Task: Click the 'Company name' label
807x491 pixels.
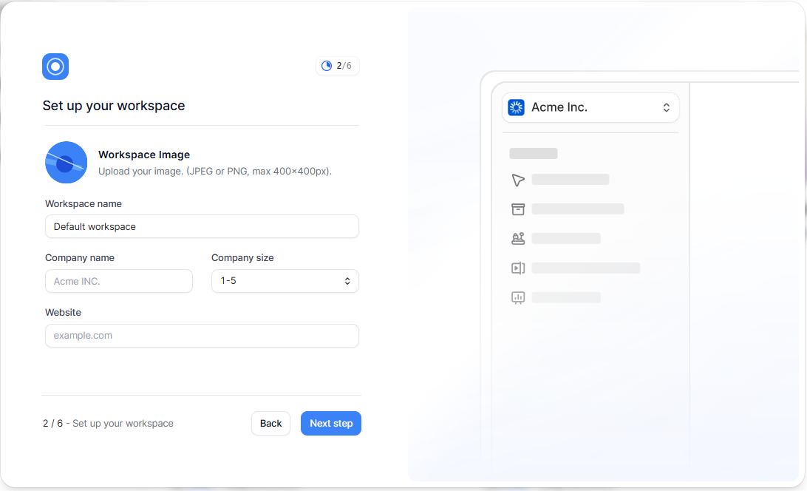Action: click(80, 257)
